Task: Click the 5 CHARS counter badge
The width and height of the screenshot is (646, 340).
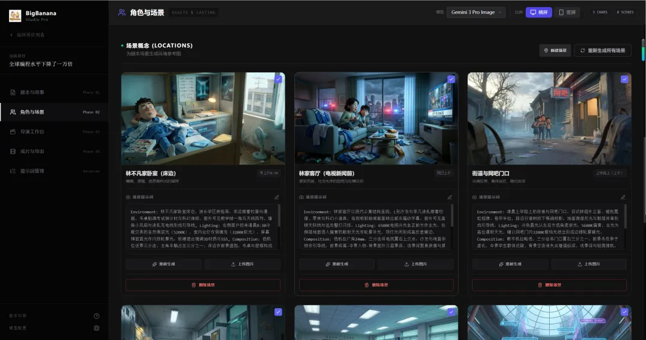Action: click(600, 13)
